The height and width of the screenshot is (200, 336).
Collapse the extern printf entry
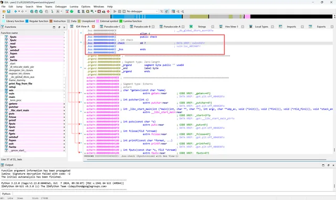point(85,143)
